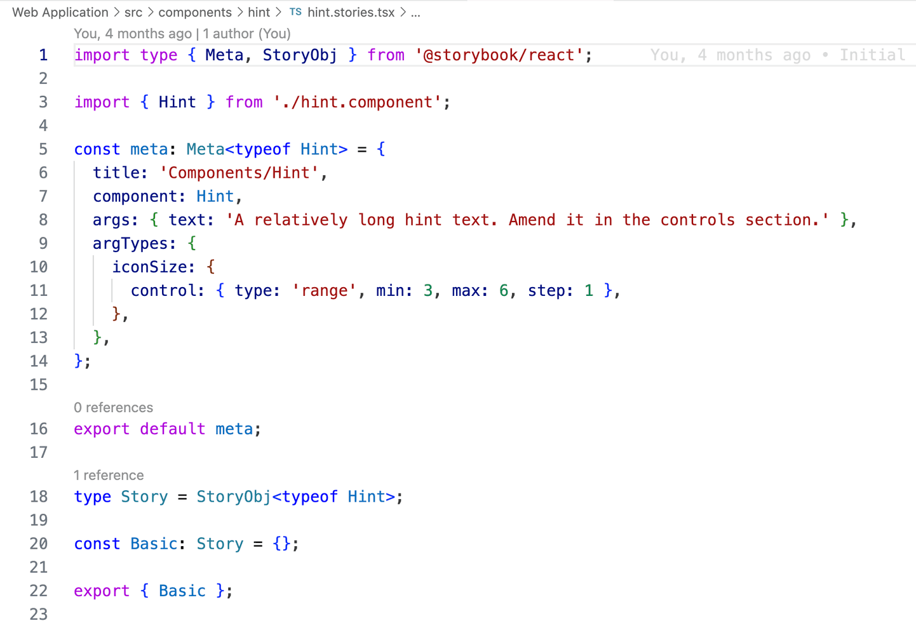Click the 'hint.stories.tsx' breadcrumb item

(351, 12)
